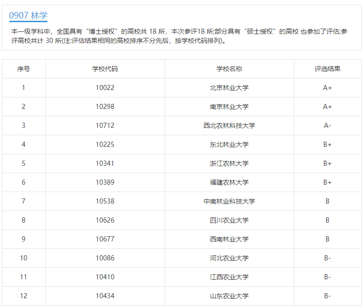The height and width of the screenshot is (307, 364).
Task: Select the 学校代码 column header
Action: 105,69
